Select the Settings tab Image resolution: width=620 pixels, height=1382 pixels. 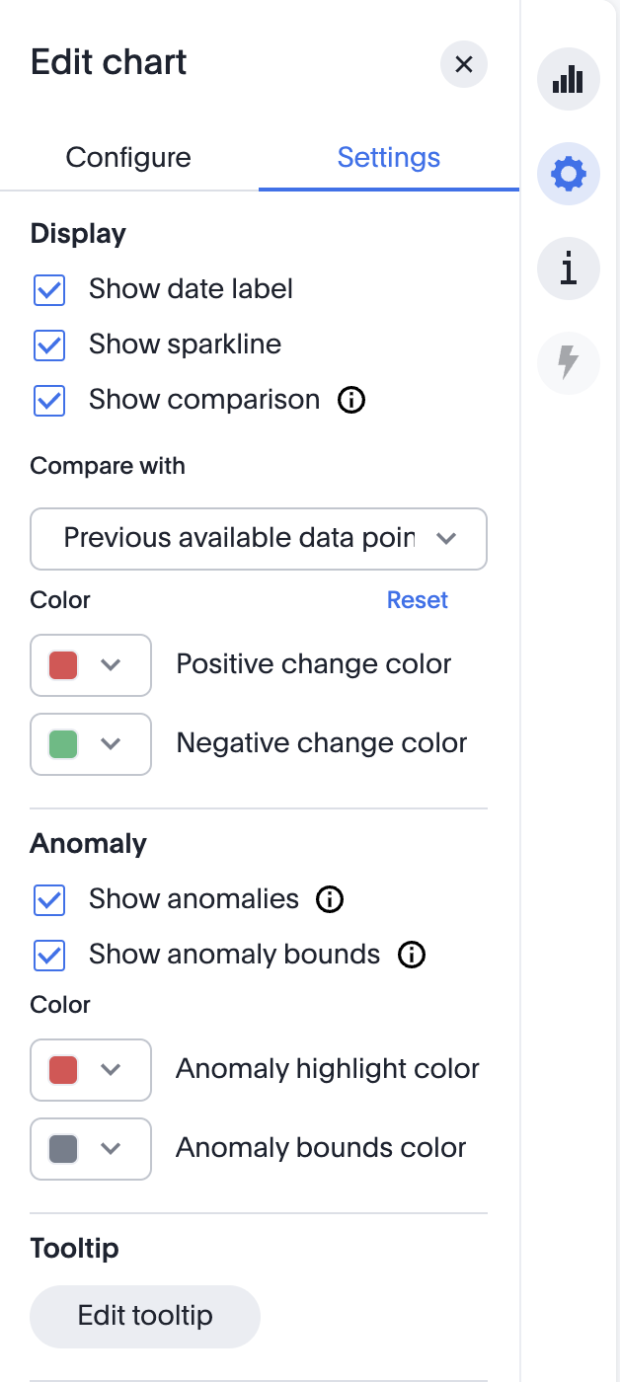pyautogui.click(x=388, y=158)
